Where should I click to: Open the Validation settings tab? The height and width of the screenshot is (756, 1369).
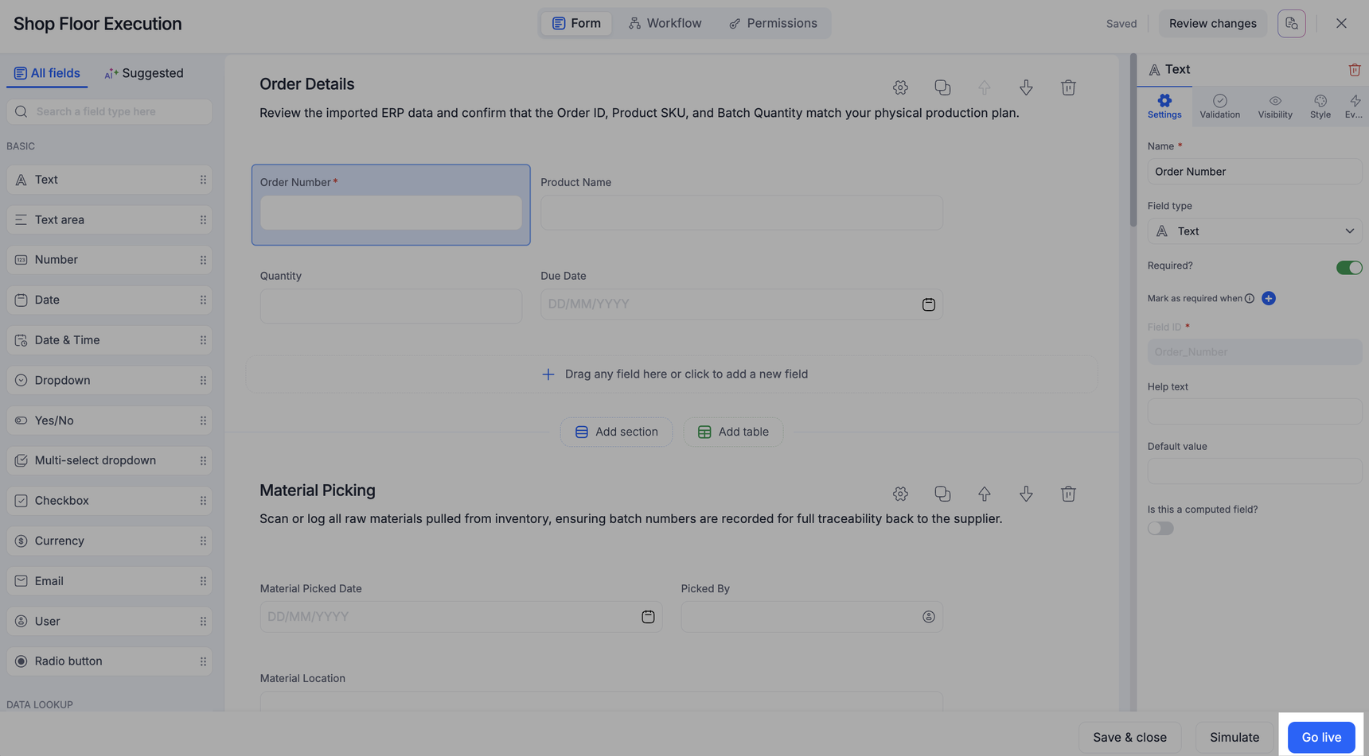1219,106
